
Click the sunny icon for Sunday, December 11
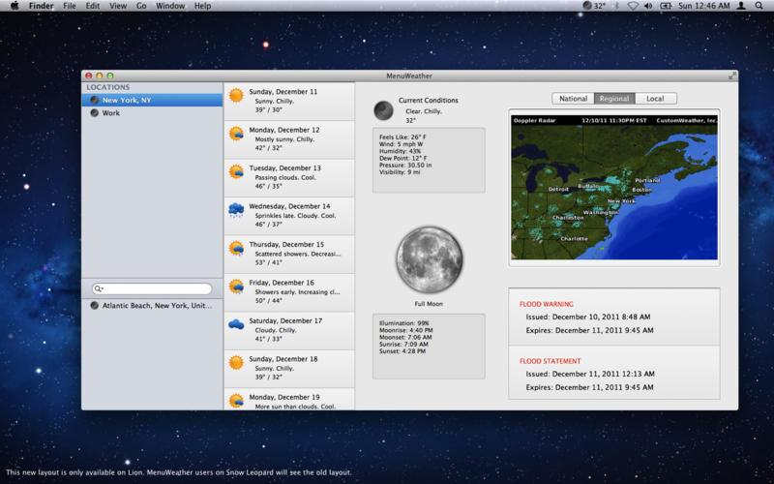coord(236,95)
